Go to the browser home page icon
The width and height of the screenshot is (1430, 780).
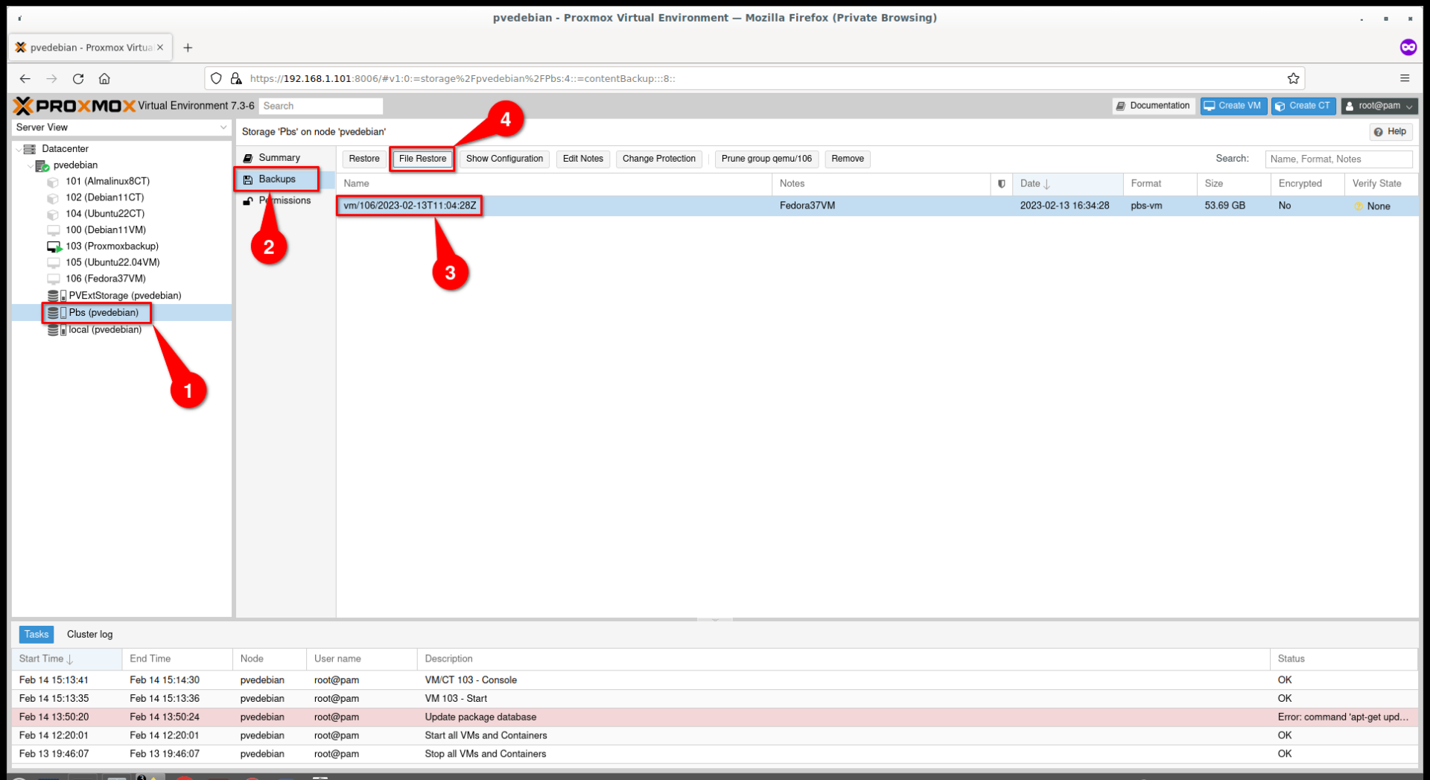coord(104,78)
